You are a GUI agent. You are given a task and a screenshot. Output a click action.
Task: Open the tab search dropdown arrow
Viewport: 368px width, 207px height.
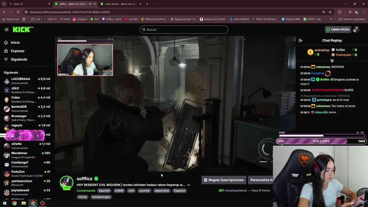(3, 4)
